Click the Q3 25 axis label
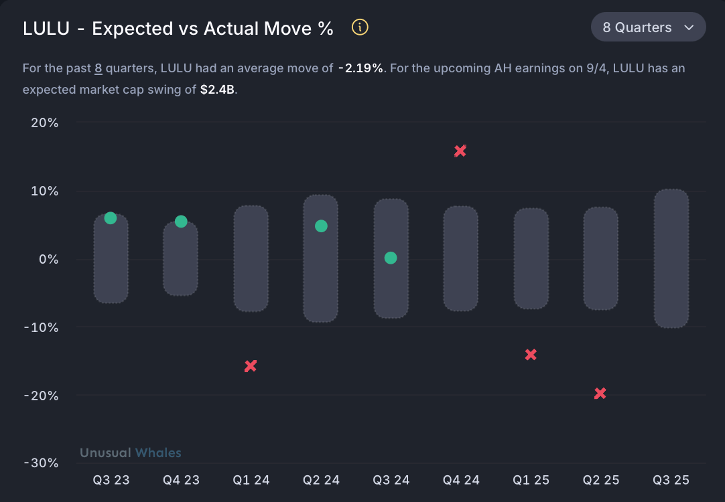 pyautogui.click(x=671, y=481)
